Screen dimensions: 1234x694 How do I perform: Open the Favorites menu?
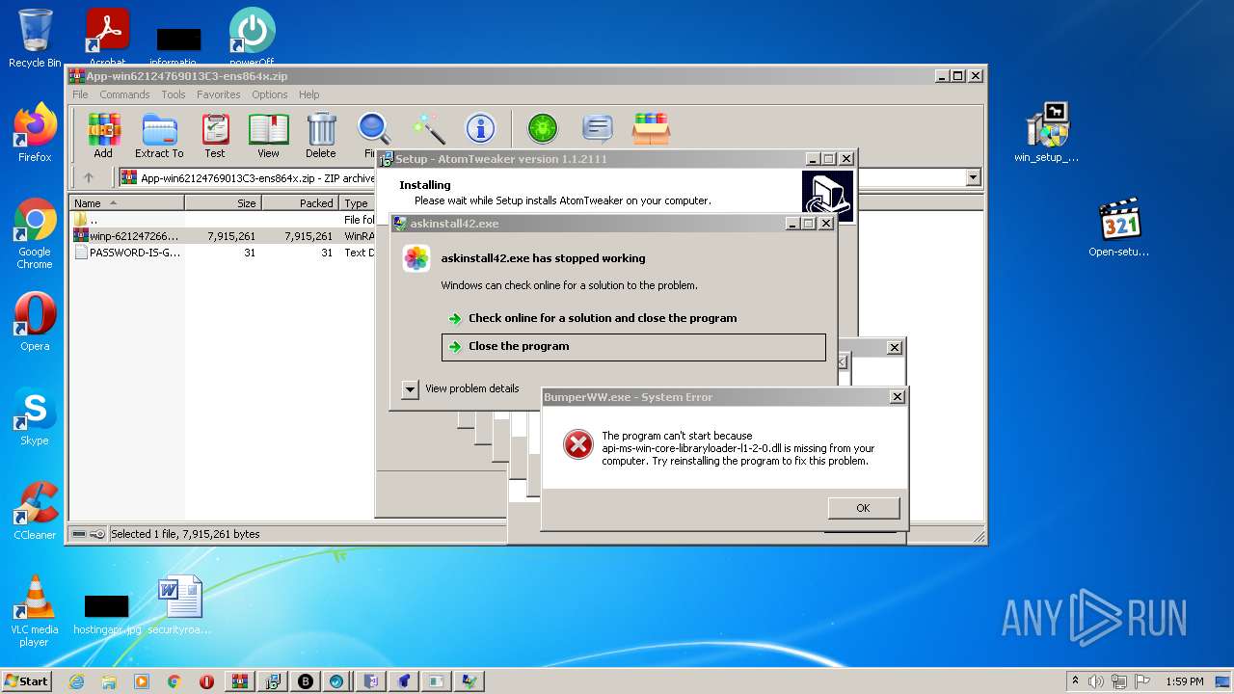tap(219, 94)
